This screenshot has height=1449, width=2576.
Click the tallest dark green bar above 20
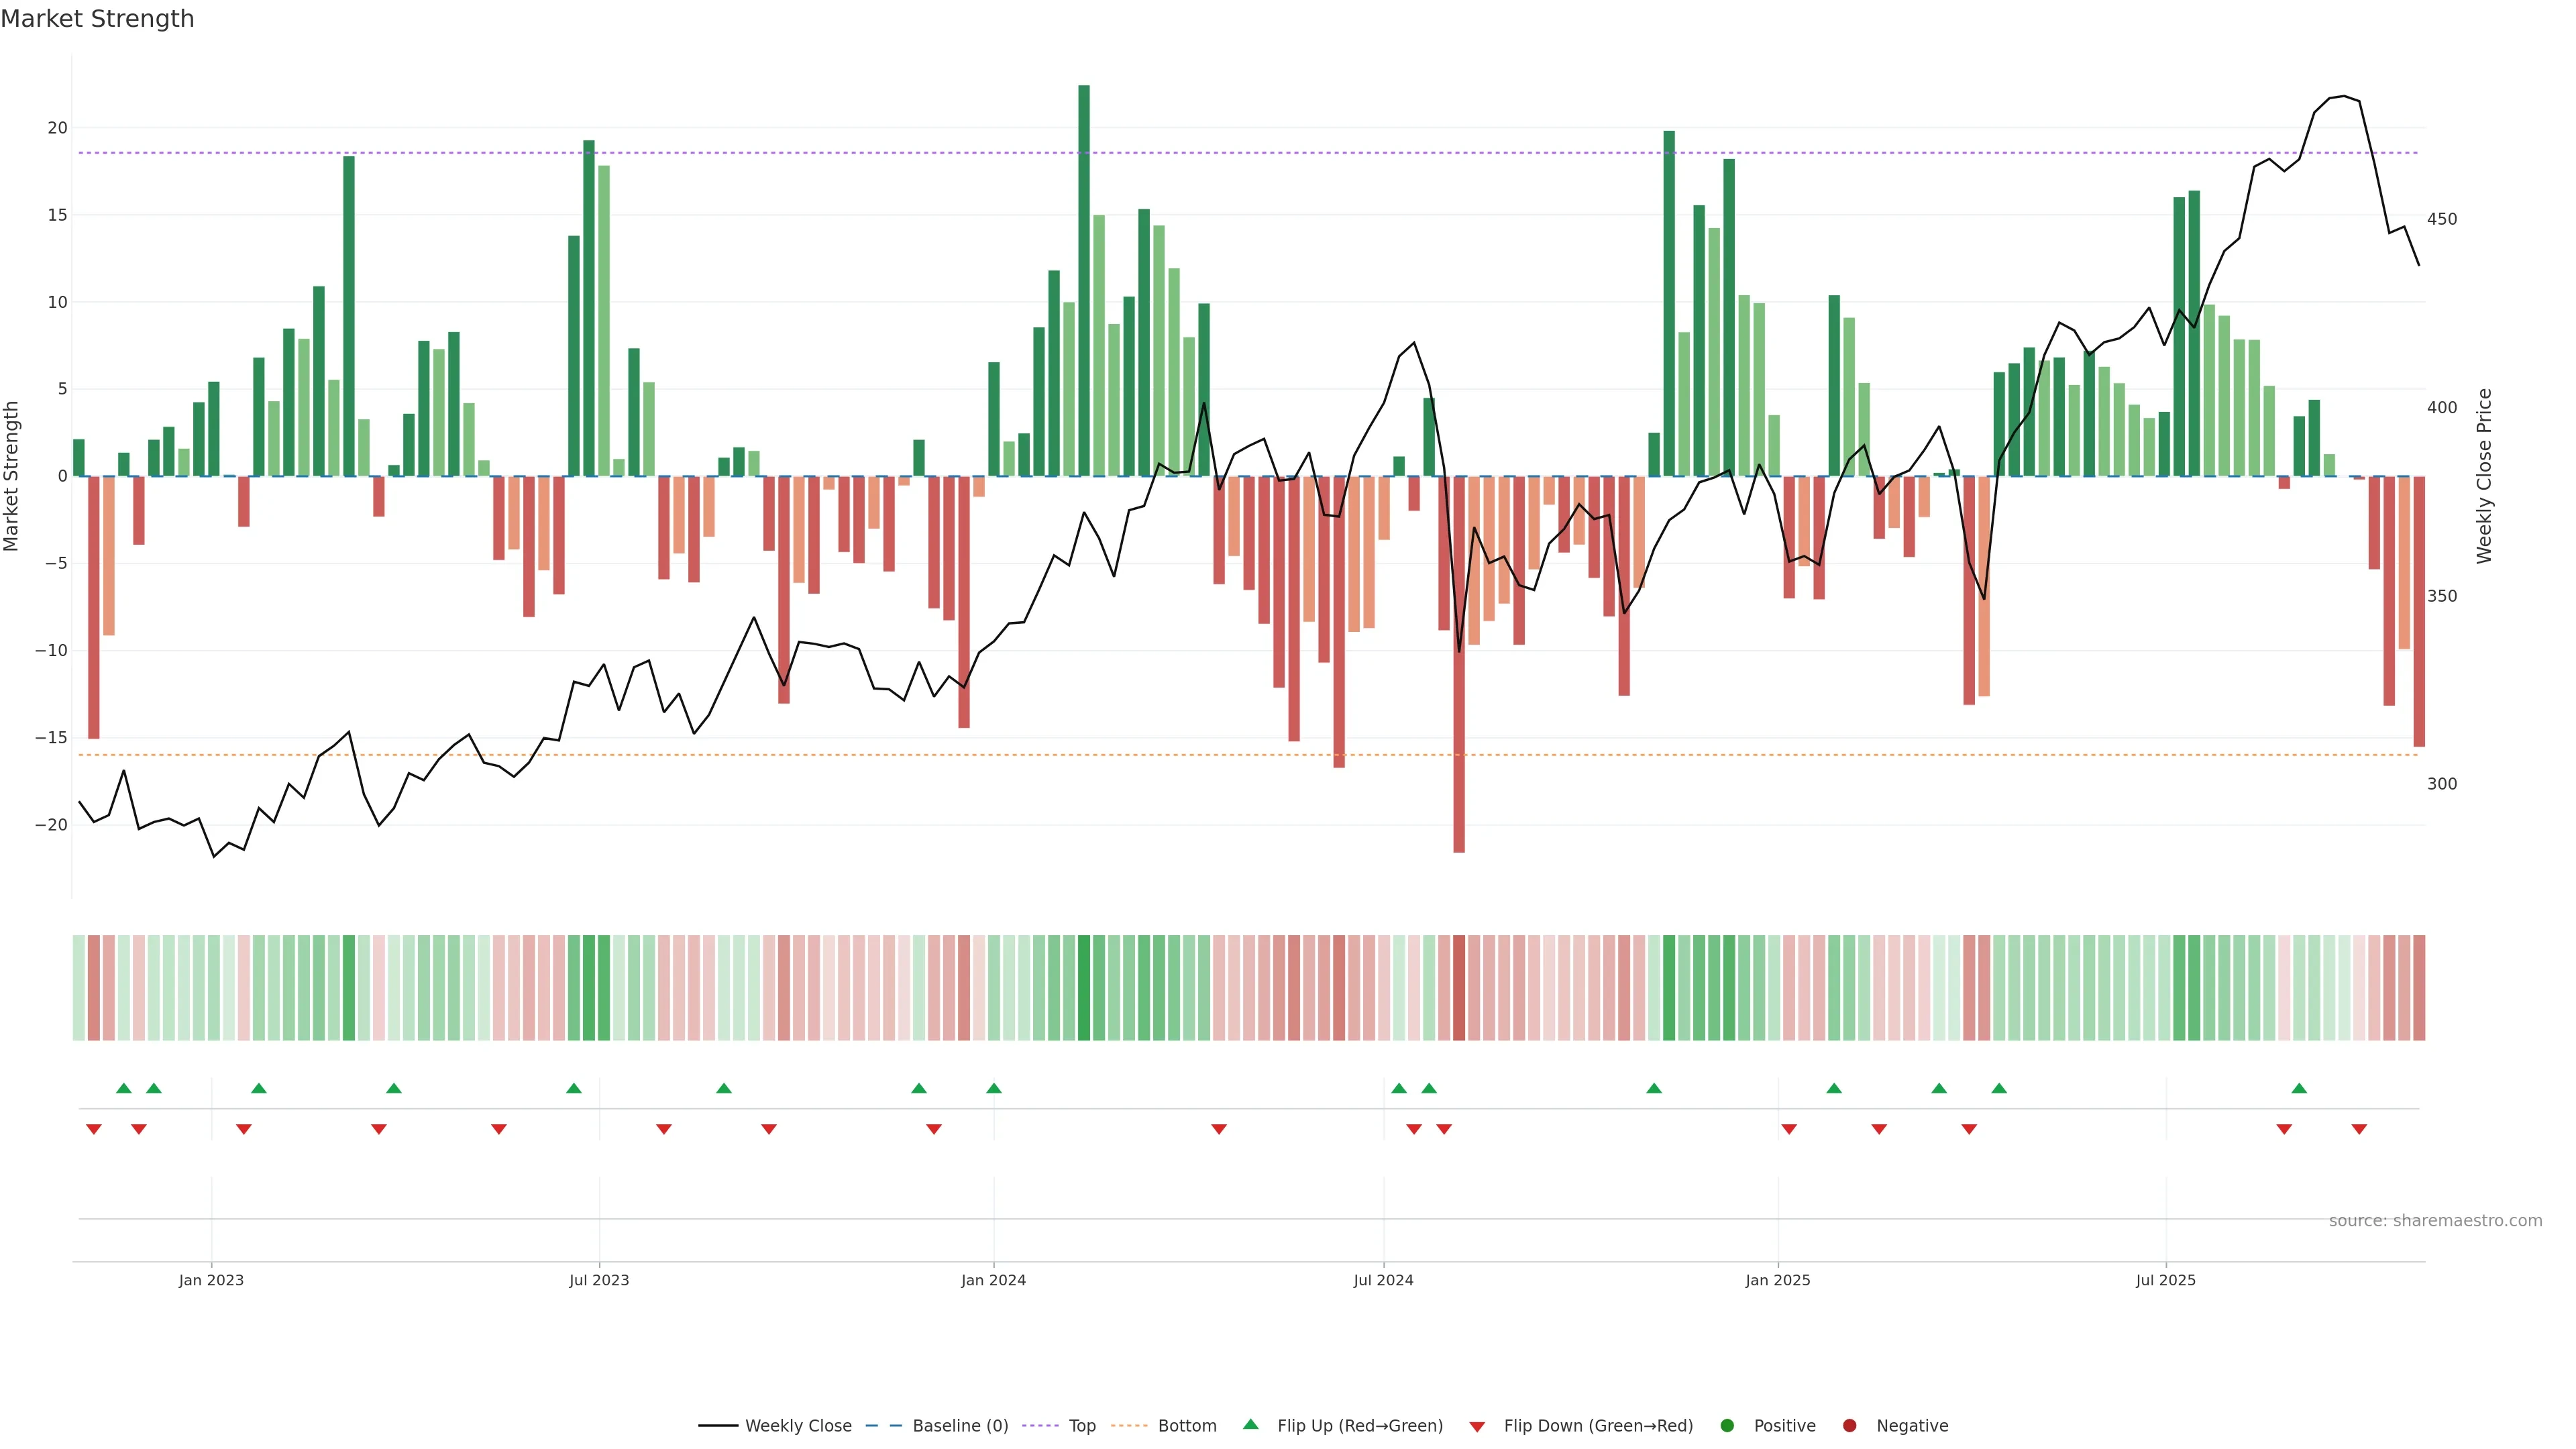pos(1084,280)
